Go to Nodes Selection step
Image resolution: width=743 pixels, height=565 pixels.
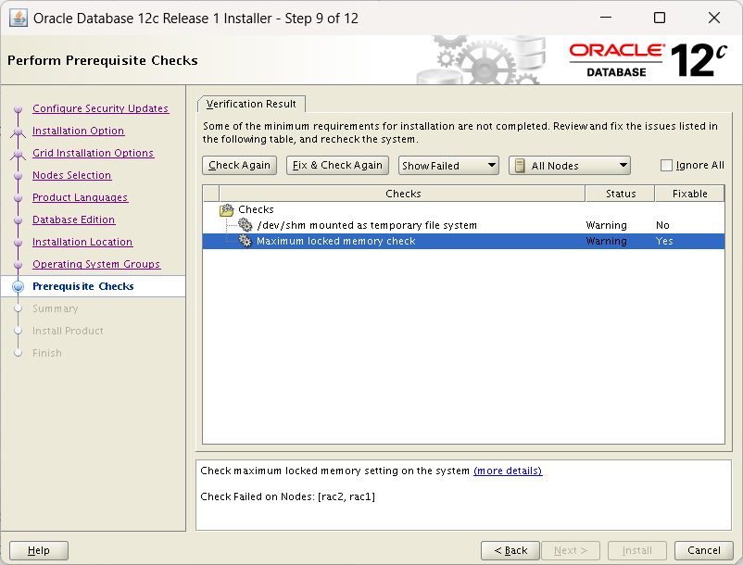click(72, 175)
